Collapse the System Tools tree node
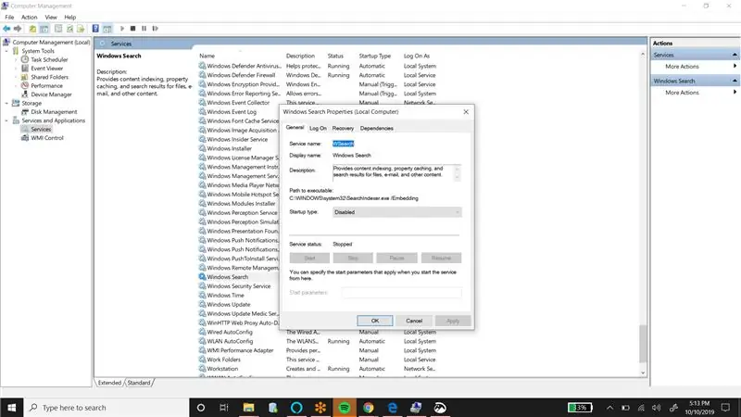 pyautogui.click(x=6, y=51)
